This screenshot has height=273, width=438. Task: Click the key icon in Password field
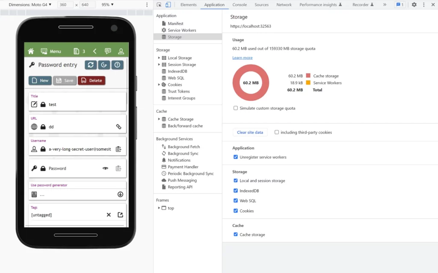[x=34, y=168]
